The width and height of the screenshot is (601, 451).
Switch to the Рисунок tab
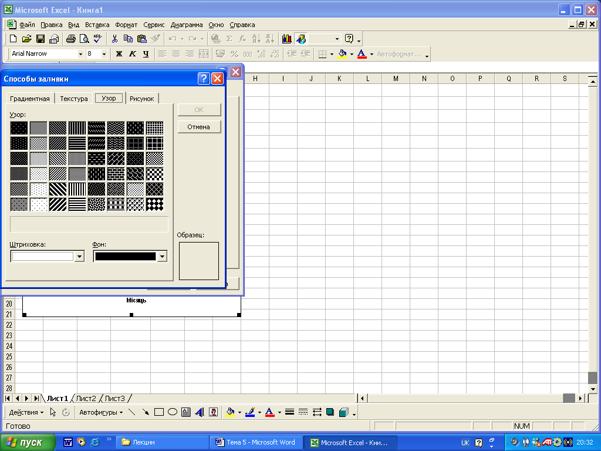[x=142, y=99]
